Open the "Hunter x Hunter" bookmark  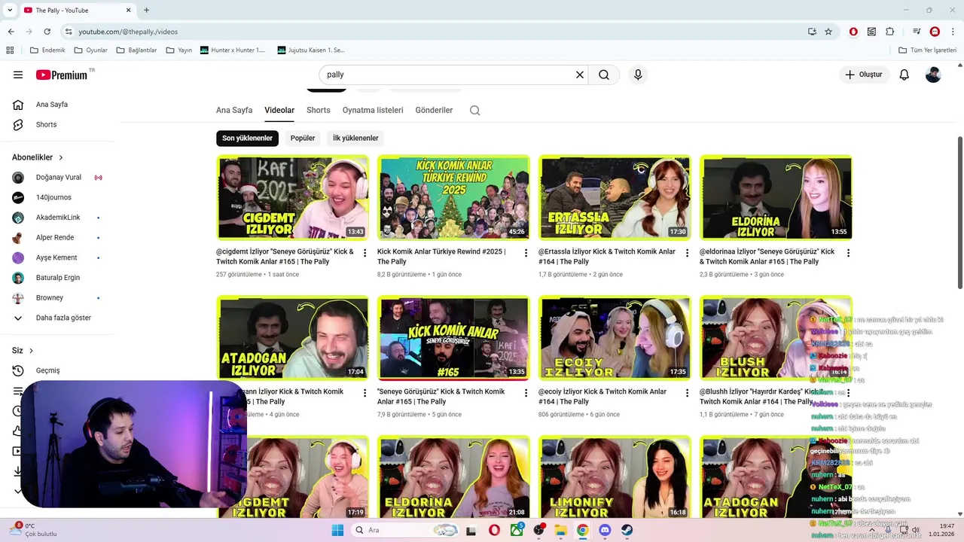233,50
